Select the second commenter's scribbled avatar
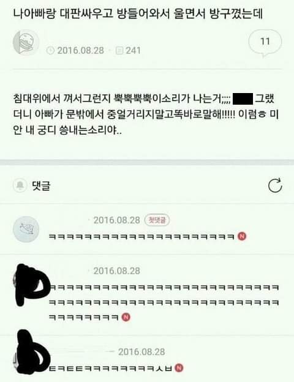This screenshot has height=382, width=294. (x=31, y=284)
